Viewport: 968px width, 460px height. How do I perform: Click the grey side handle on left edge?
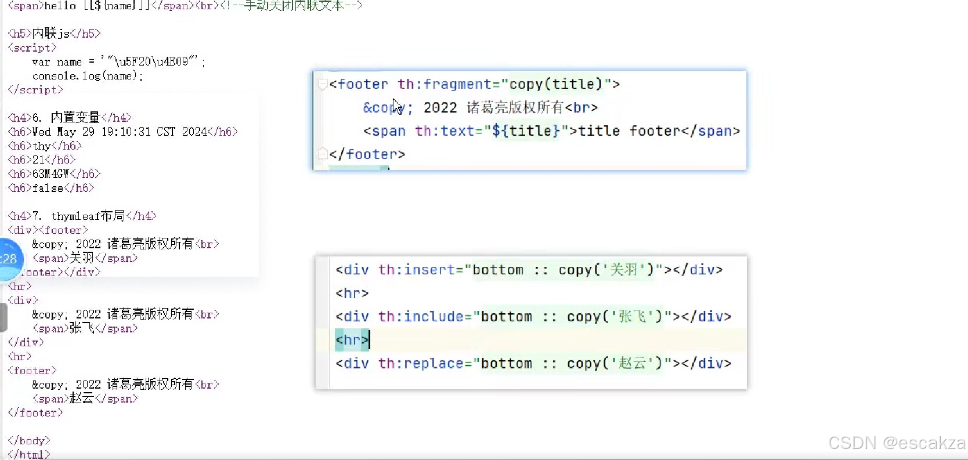pos(3,317)
